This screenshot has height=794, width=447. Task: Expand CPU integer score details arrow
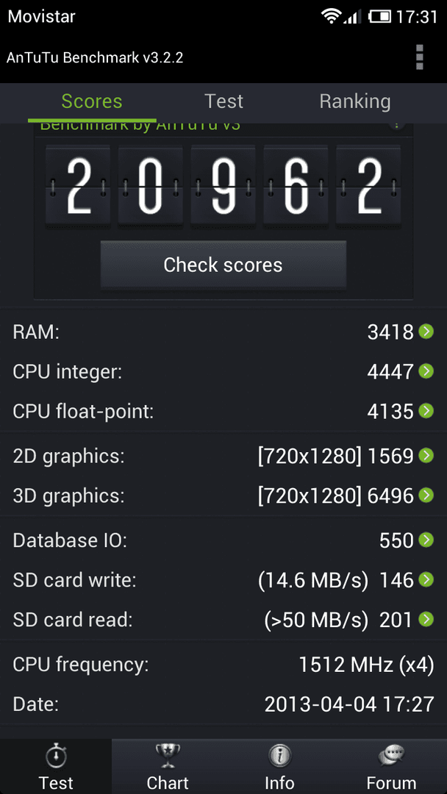coord(426,372)
